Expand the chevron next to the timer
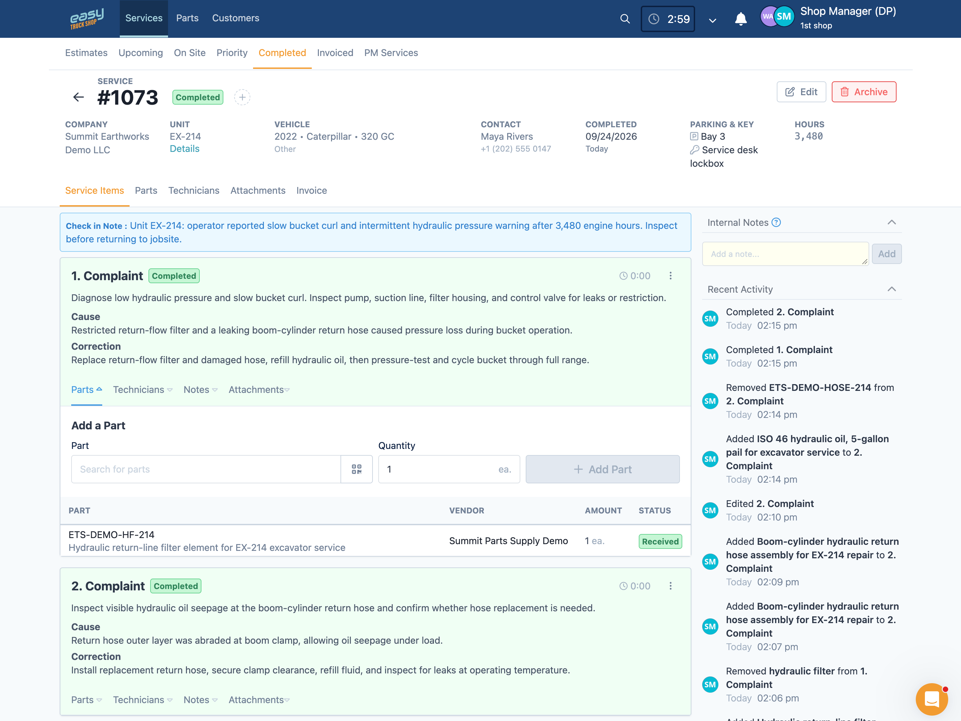961x721 pixels. point(713,20)
